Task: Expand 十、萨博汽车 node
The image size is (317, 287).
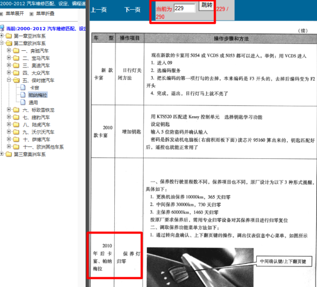Action: 9,139
